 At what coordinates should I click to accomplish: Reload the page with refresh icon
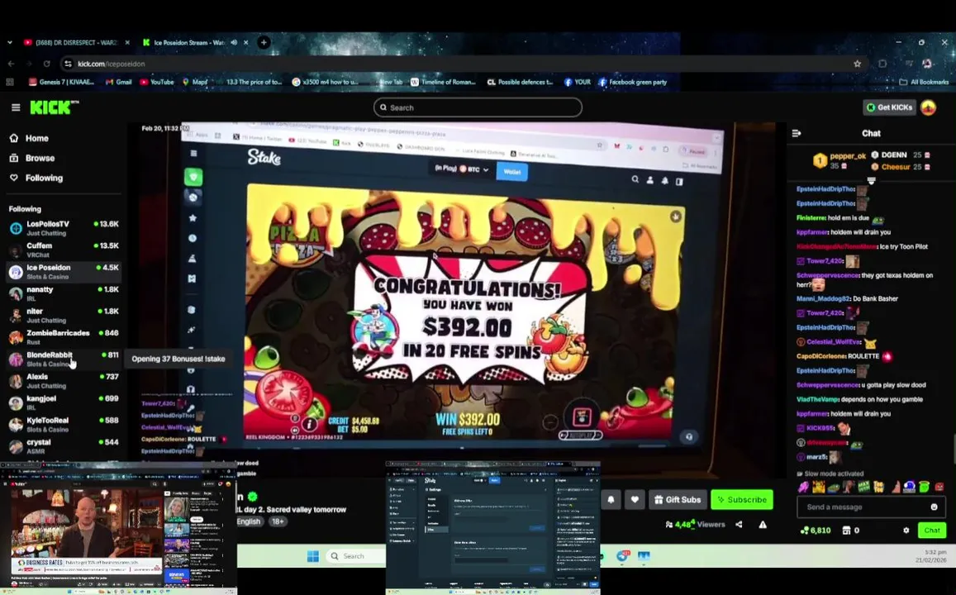click(46, 64)
